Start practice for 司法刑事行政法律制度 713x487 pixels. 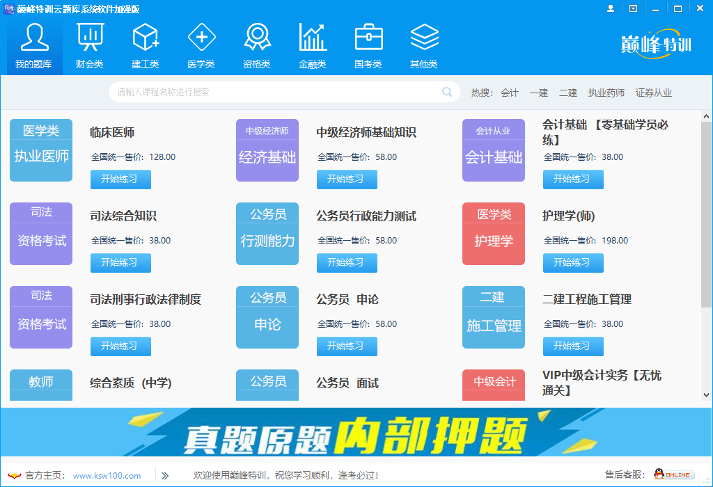click(x=120, y=346)
